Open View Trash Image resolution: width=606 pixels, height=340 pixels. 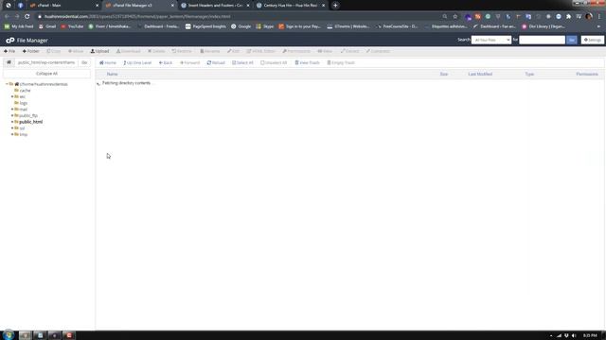pos(307,62)
